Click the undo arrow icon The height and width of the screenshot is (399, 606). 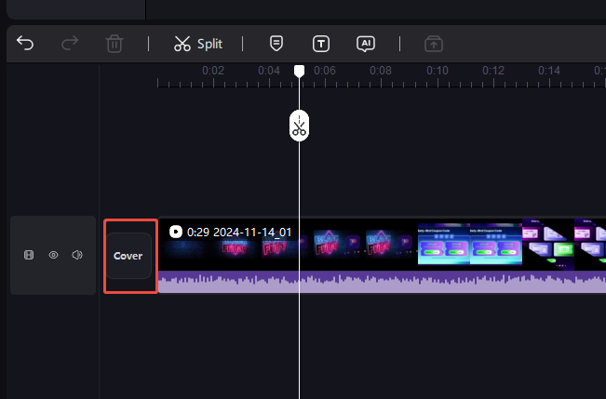click(25, 44)
